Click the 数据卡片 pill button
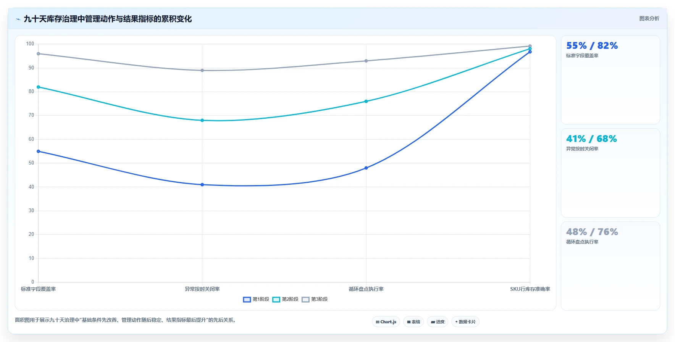Viewport: 675px width, 342px height. pos(465,322)
